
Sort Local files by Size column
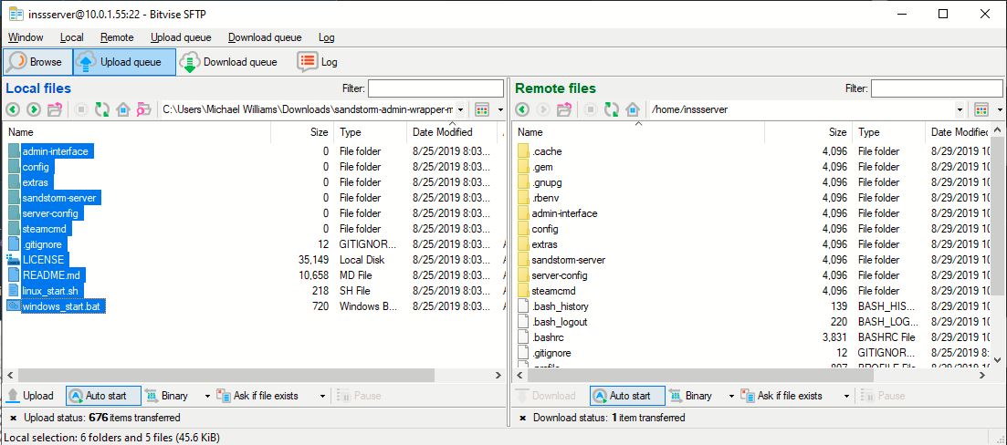pos(302,132)
